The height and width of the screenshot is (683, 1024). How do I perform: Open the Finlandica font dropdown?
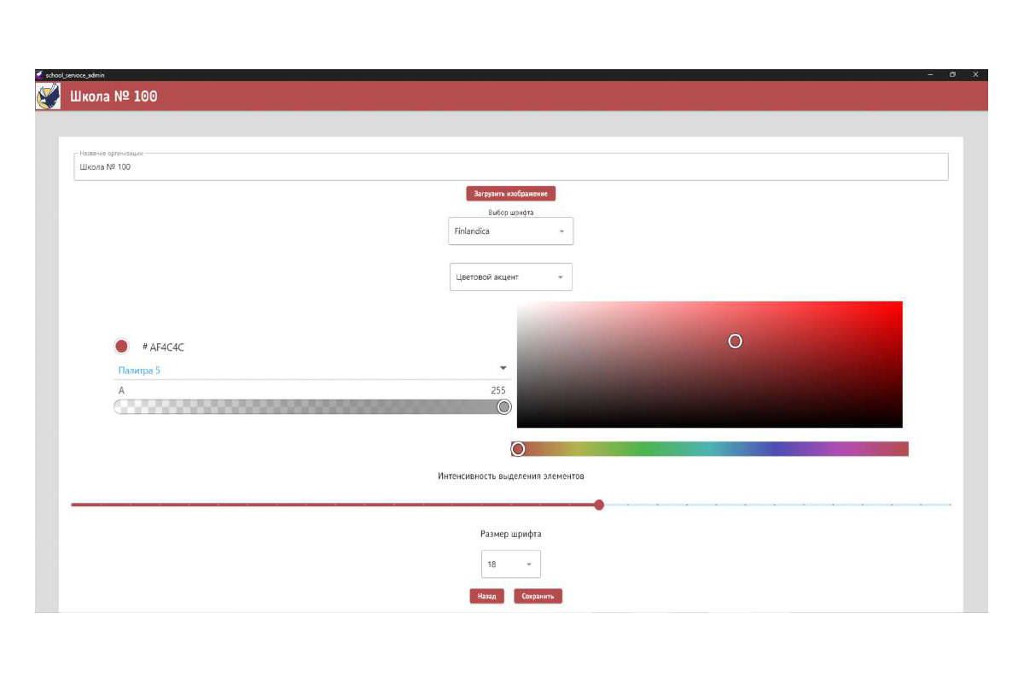click(510, 231)
